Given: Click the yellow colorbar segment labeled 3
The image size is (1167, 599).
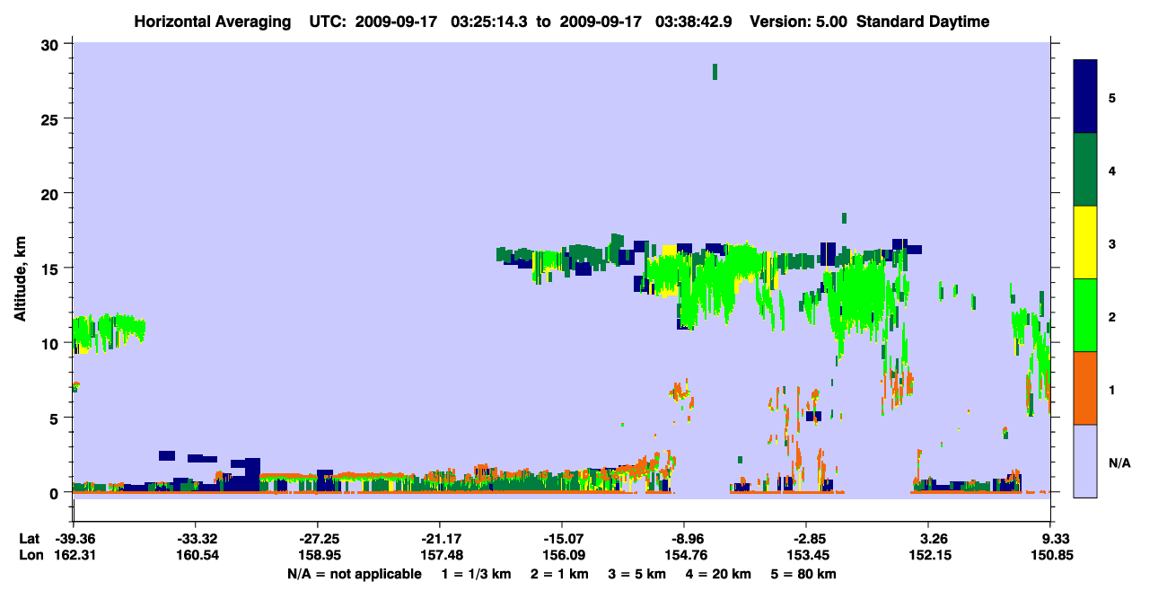Looking at the screenshot, I should tap(1085, 242).
